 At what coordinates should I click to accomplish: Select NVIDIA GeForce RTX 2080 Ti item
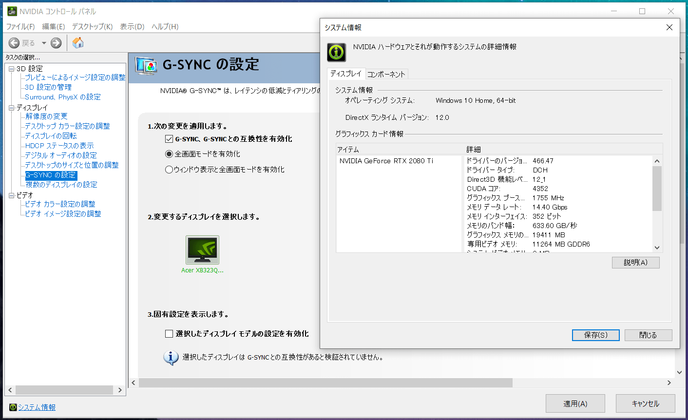[x=386, y=161]
